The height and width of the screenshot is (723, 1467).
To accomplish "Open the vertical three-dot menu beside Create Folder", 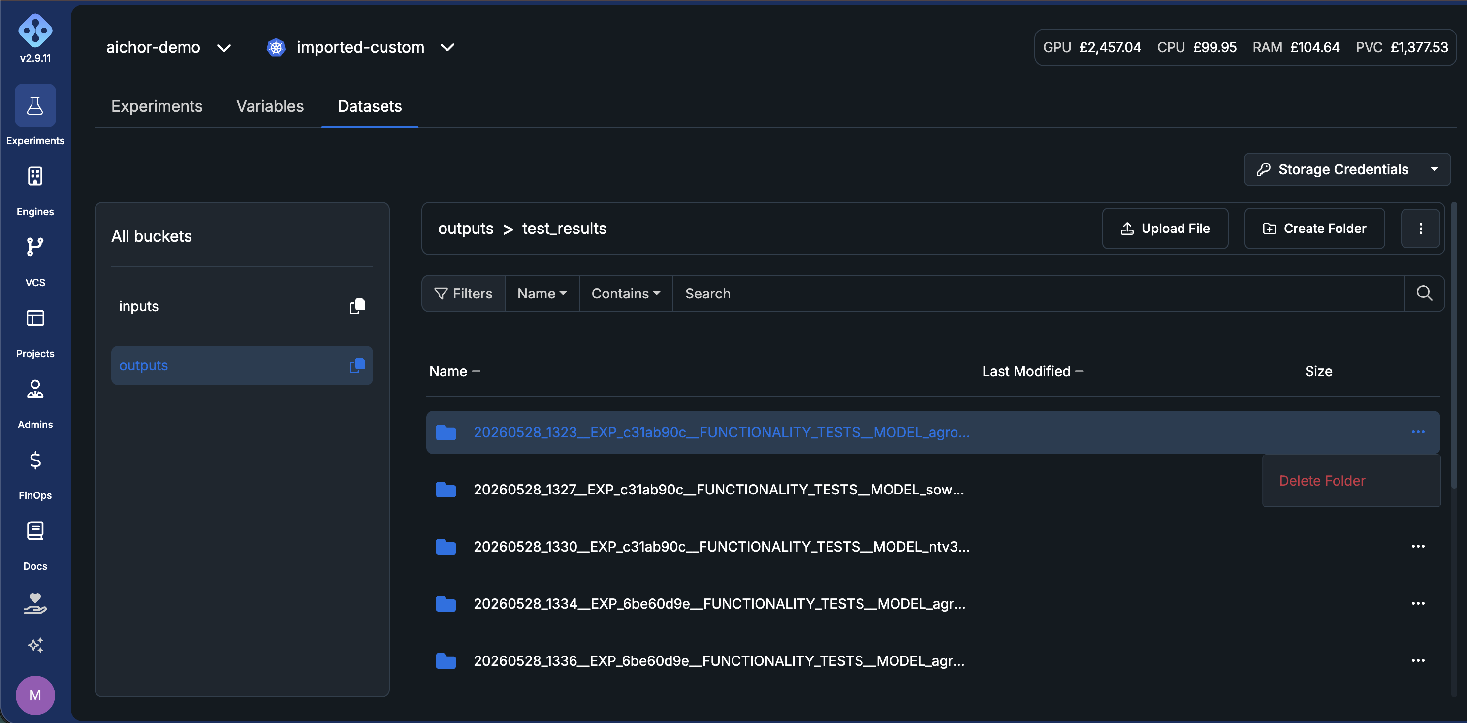I will [1421, 229].
